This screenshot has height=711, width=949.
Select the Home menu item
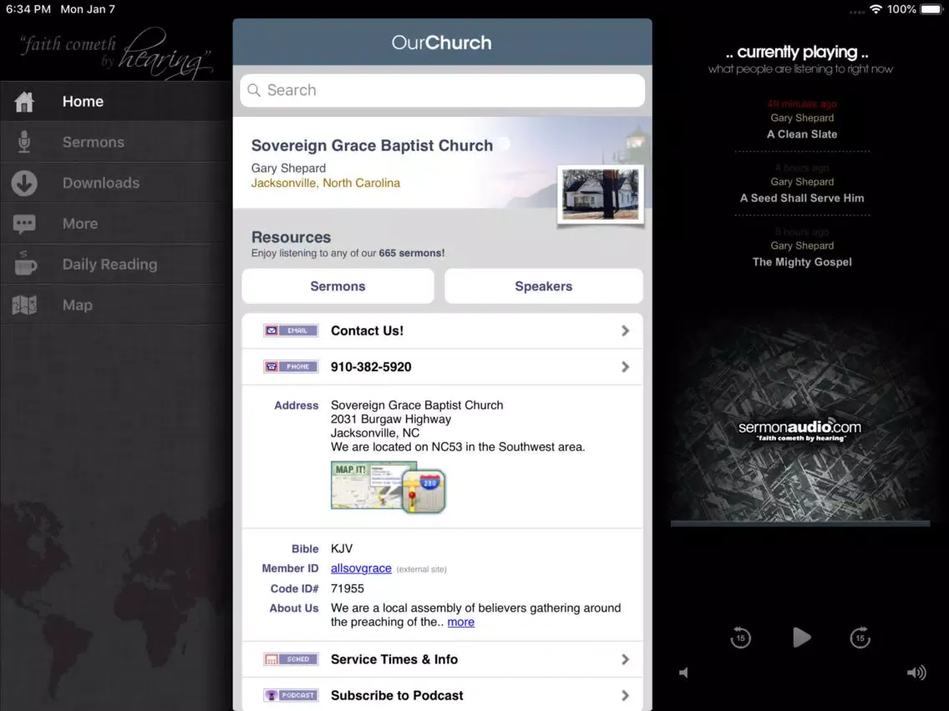pos(115,102)
